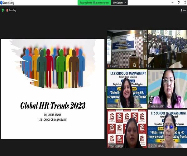Viewport: 187px width, 156px height.
Task: Click the I.T.S SCHOOL OF MANAGEMENT slide subtitle
Action: pyautogui.click(x=53, y=119)
